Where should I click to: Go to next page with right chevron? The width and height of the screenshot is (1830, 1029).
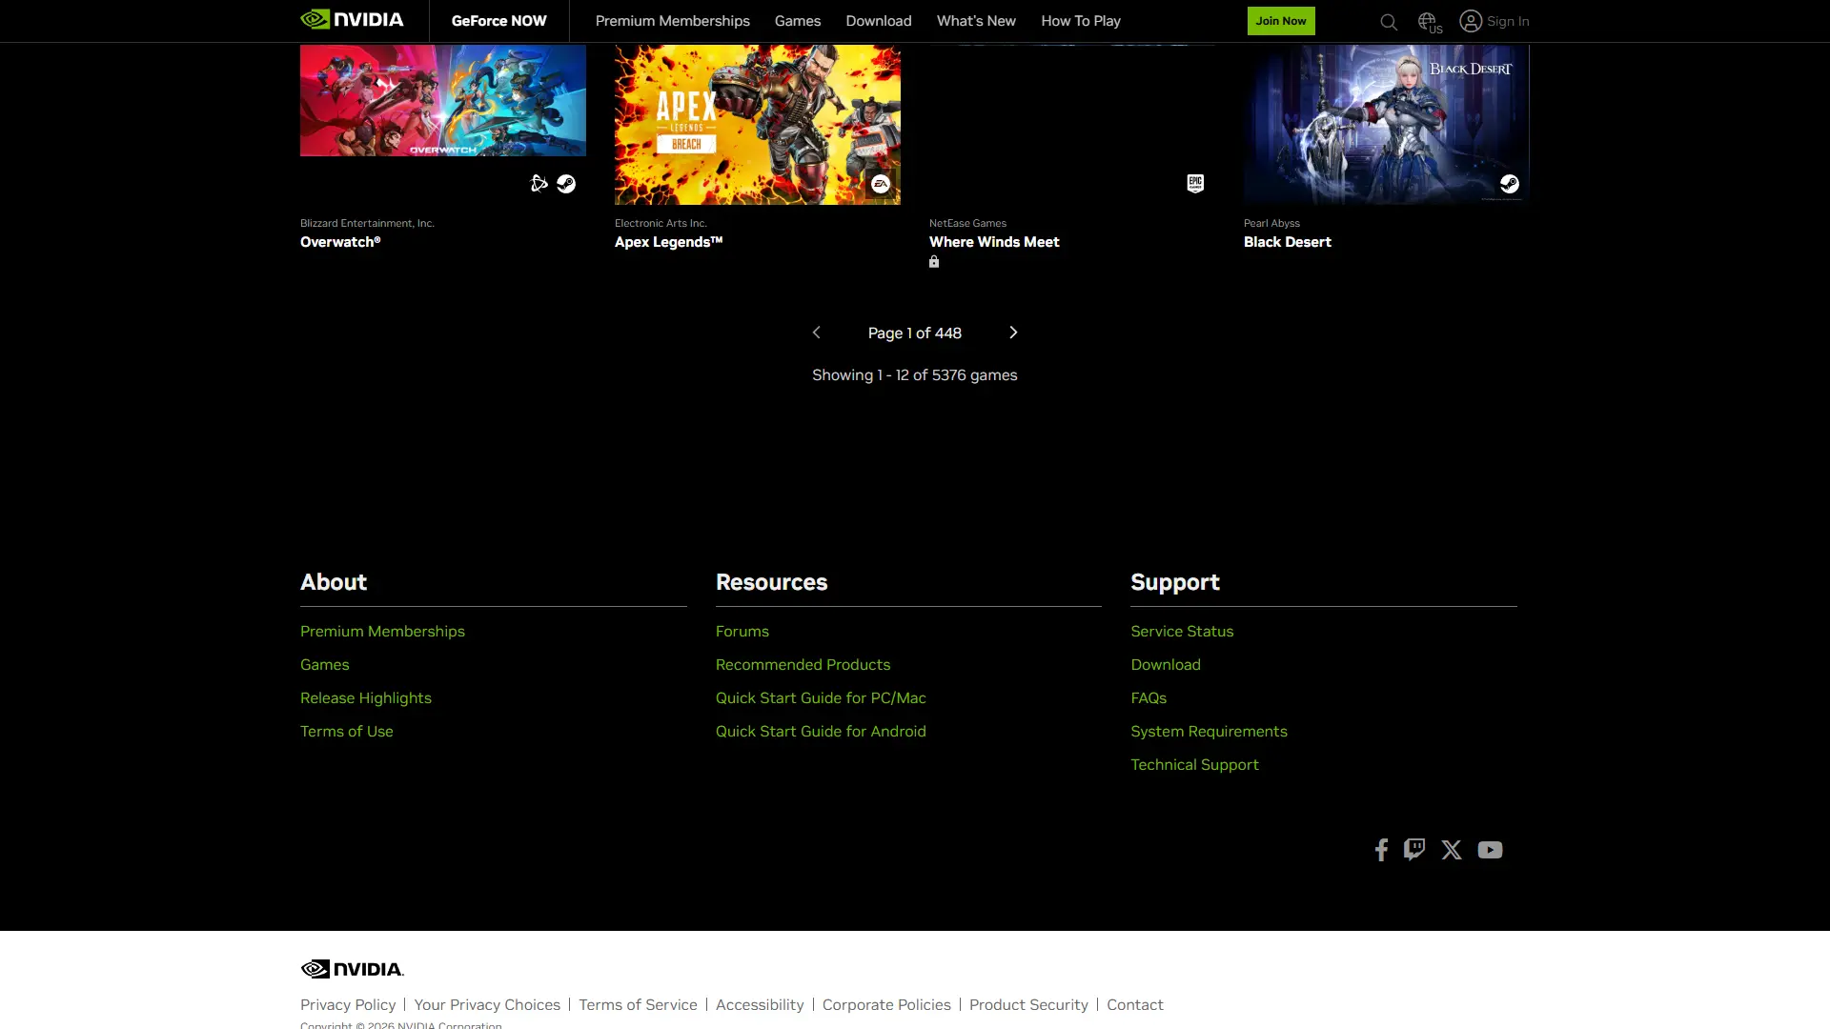[x=1013, y=333]
